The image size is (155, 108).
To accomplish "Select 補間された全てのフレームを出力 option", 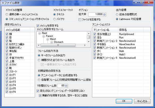I will point(39,60).
